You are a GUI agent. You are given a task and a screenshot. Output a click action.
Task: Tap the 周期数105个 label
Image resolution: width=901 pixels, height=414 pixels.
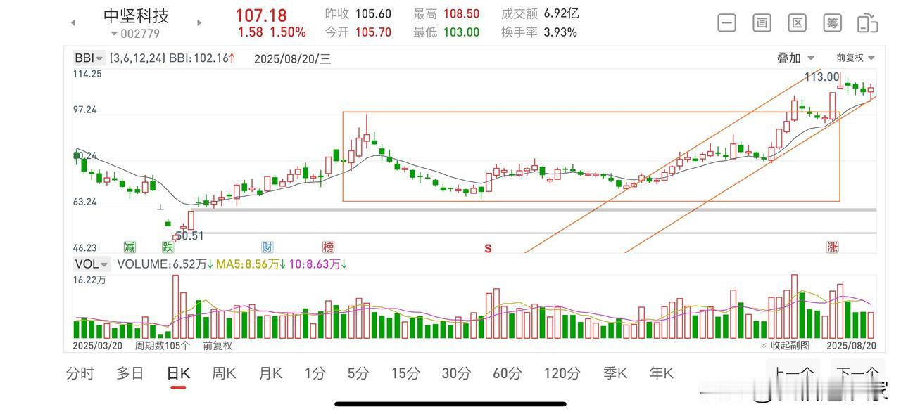coord(163,346)
